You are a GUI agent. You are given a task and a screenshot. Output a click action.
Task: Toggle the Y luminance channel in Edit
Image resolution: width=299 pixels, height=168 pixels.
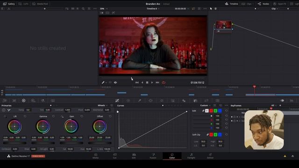click(x=207, y=111)
